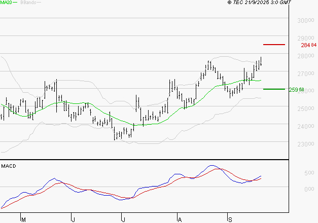Viewport: 318px width, 223px height.
Task: Click the highest peak of the MACD blue line
Action: (212, 166)
